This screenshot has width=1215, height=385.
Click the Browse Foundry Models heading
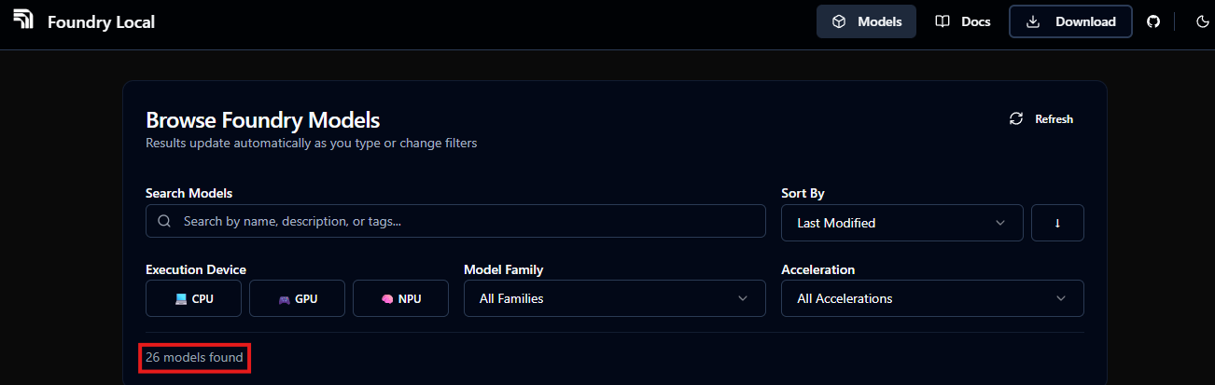(x=262, y=120)
